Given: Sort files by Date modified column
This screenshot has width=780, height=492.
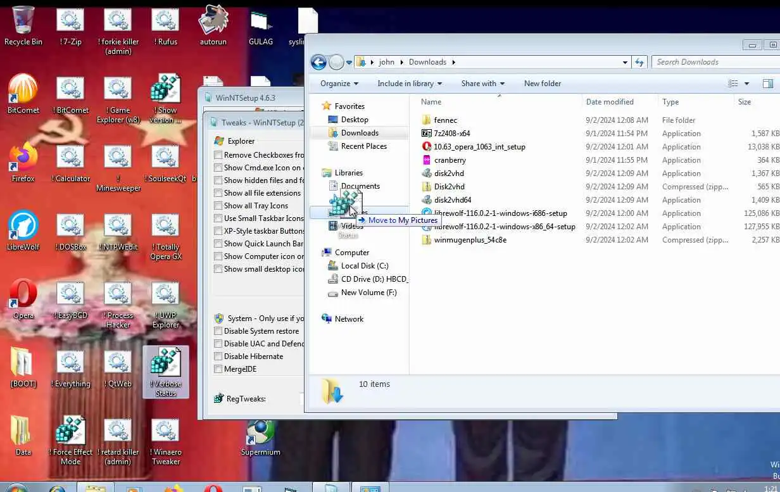Looking at the screenshot, I should pyautogui.click(x=620, y=102).
